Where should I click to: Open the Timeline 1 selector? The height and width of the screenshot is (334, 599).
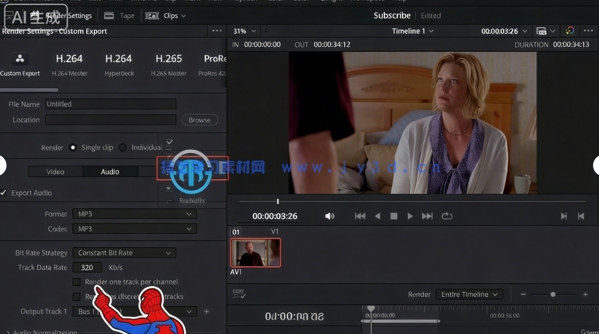tap(413, 31)
